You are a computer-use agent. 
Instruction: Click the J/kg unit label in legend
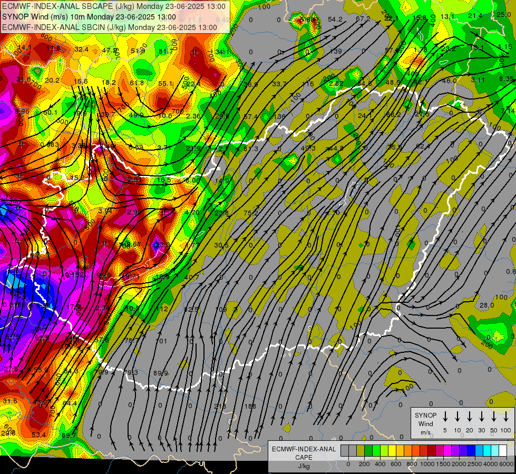tap(304, 466)
